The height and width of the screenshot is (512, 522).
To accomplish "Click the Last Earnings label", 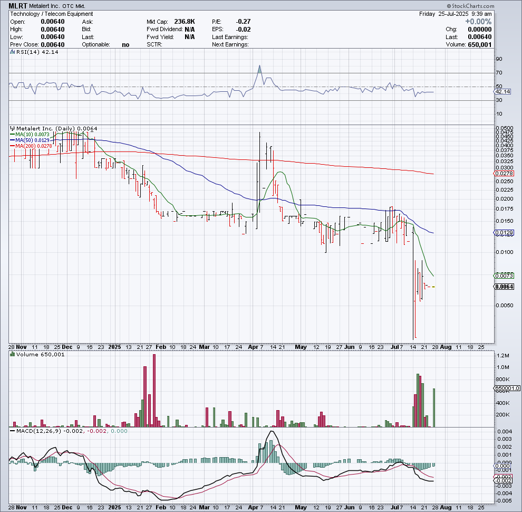I will coord(230,37).
